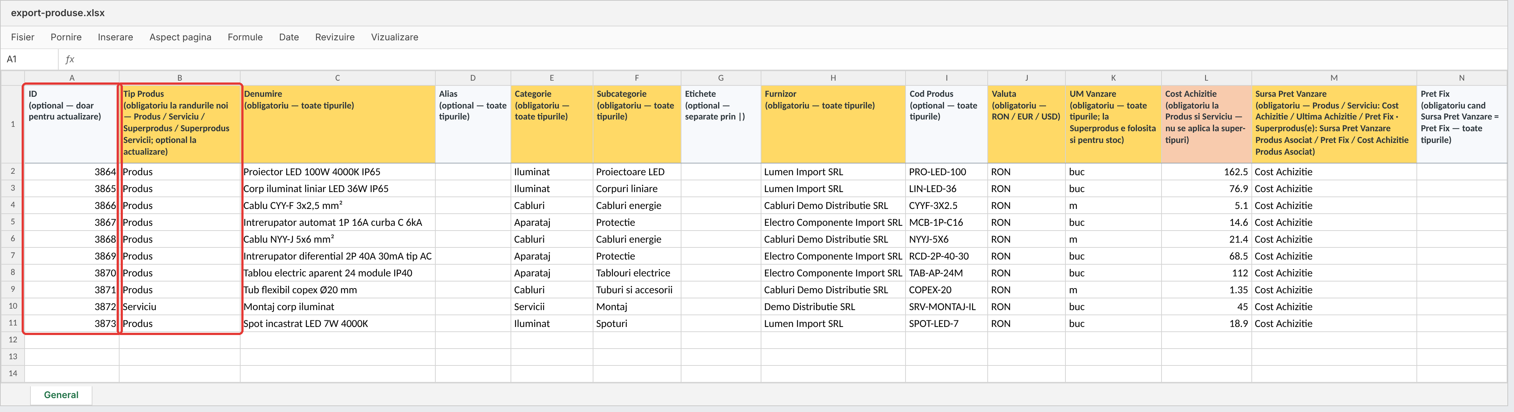Select cell Montaj corp iluminat
1514x412 pixels.
tap(337, 307)
